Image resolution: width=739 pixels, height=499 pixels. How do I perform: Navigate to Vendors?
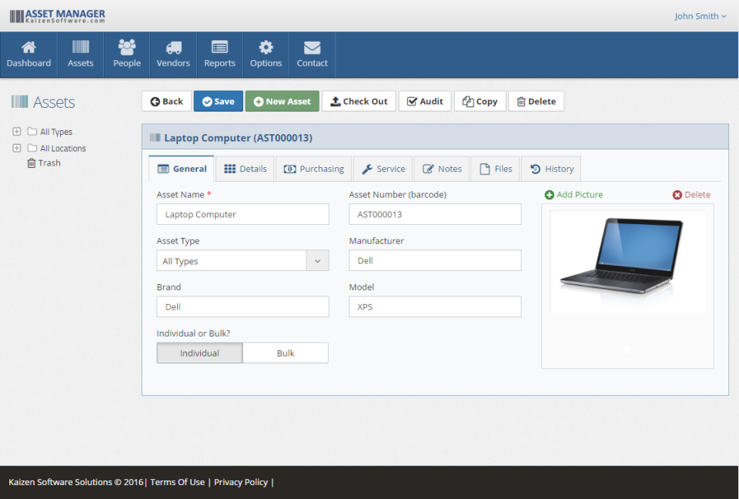(x=172, y=54)
